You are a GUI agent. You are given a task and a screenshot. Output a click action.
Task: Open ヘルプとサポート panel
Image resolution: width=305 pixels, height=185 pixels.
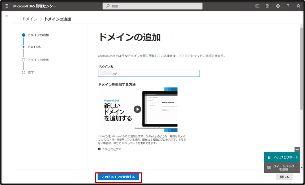282,157
